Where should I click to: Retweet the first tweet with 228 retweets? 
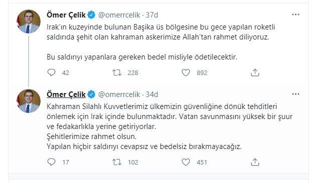click(117, 72)
